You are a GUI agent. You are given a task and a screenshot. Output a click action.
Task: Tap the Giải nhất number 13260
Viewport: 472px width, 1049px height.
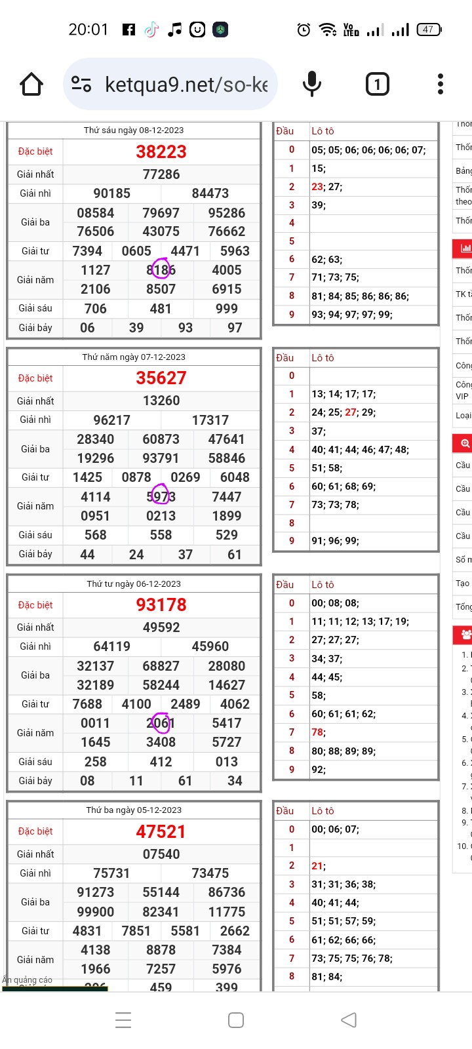(x=161, y=401)
